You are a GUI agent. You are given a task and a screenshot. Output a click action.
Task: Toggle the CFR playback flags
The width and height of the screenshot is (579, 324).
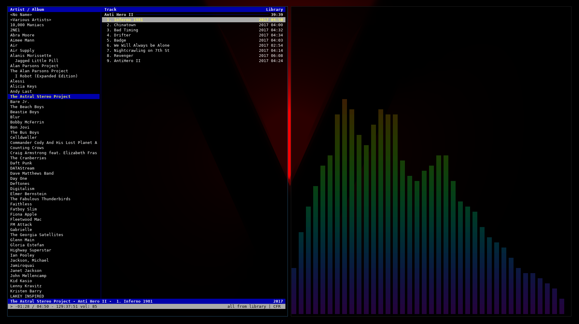[277, 307]
